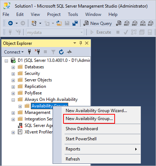
Task: Open the Project menu
Action: tap(54, 14)
